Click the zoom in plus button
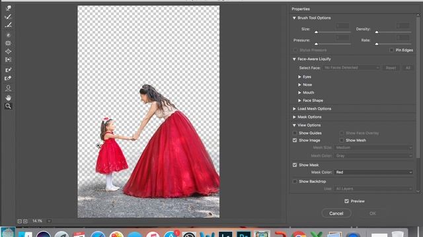423x237 pixels. [25, 221]
